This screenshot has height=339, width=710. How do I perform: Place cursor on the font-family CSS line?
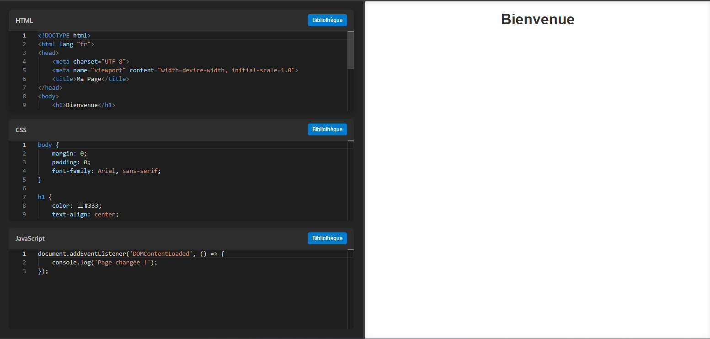point(106,171)
